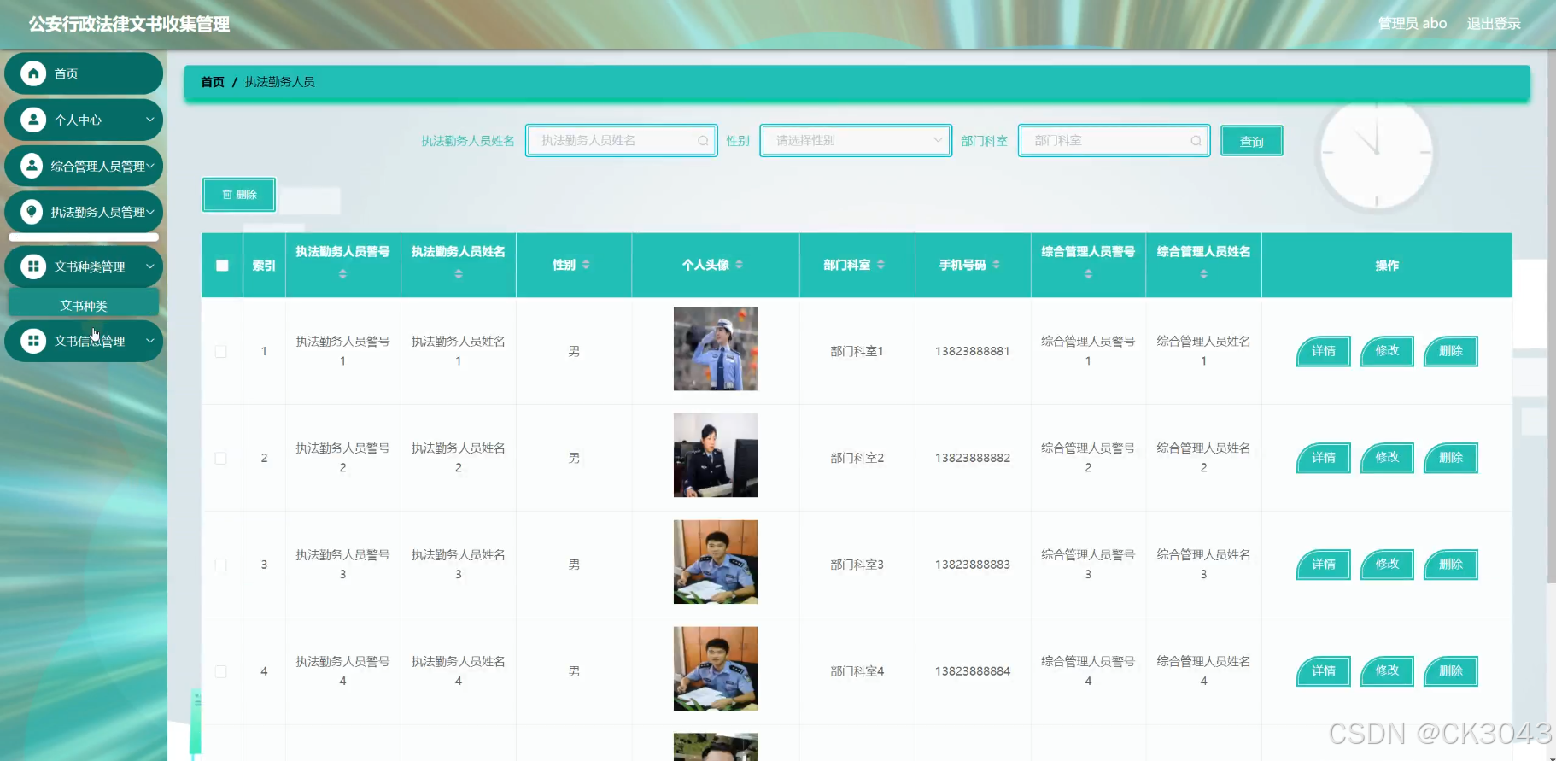Viewport: 1556px width, 761px height.
Task: Tick the checkbox for row 1
Action: coord(220,351)
